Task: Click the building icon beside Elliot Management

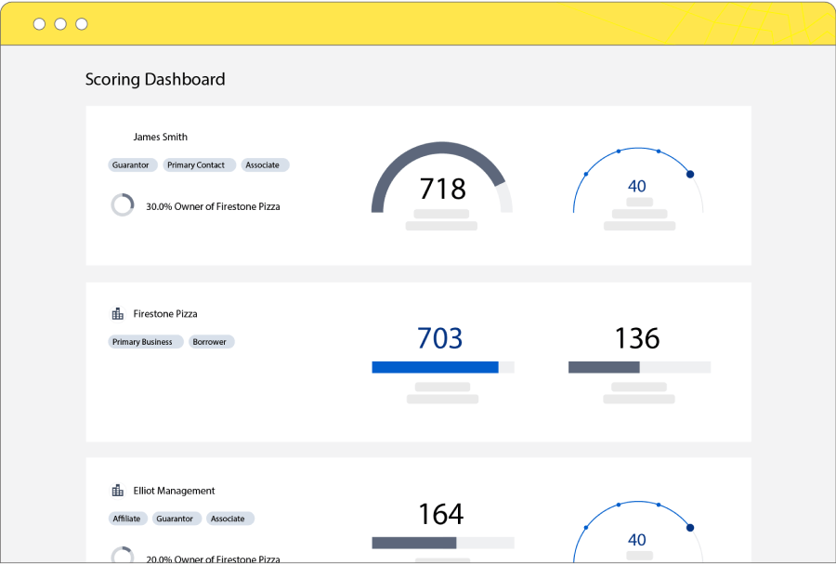Action: pos(117,491)
